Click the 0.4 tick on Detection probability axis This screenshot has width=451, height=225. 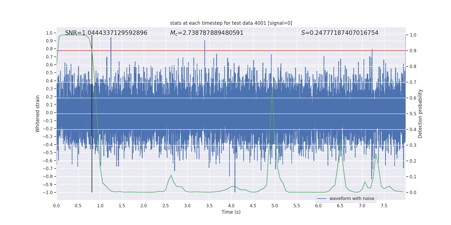tap(413, 129)
